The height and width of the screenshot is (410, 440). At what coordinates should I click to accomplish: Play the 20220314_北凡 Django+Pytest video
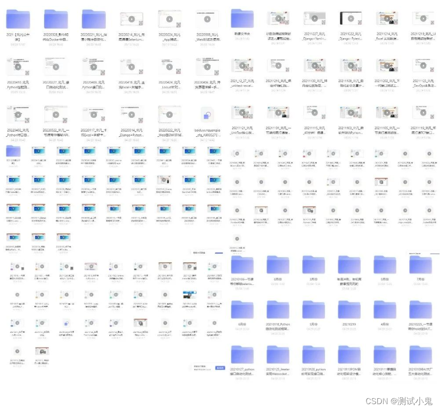coord(132,115)
